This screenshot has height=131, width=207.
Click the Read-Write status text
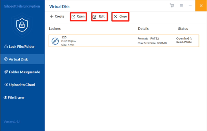(184, 42)
